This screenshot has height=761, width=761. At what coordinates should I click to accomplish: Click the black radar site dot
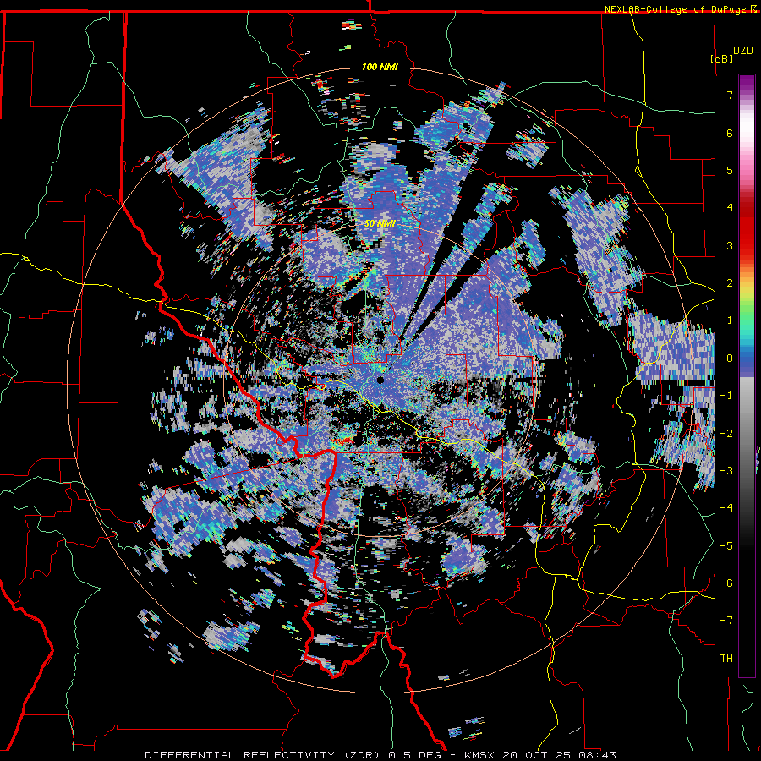point(380,380)
